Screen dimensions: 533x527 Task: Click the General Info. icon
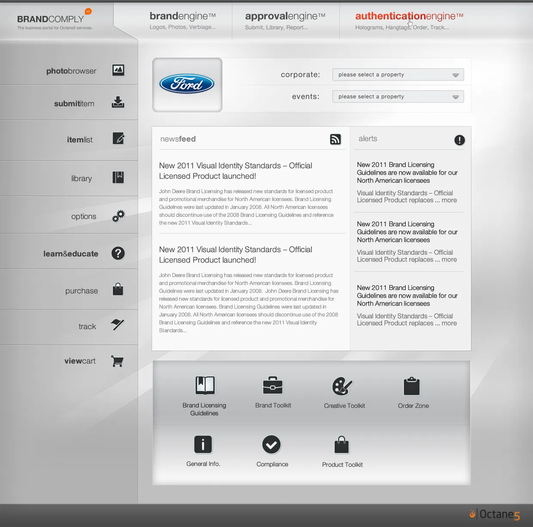[203, 444]
